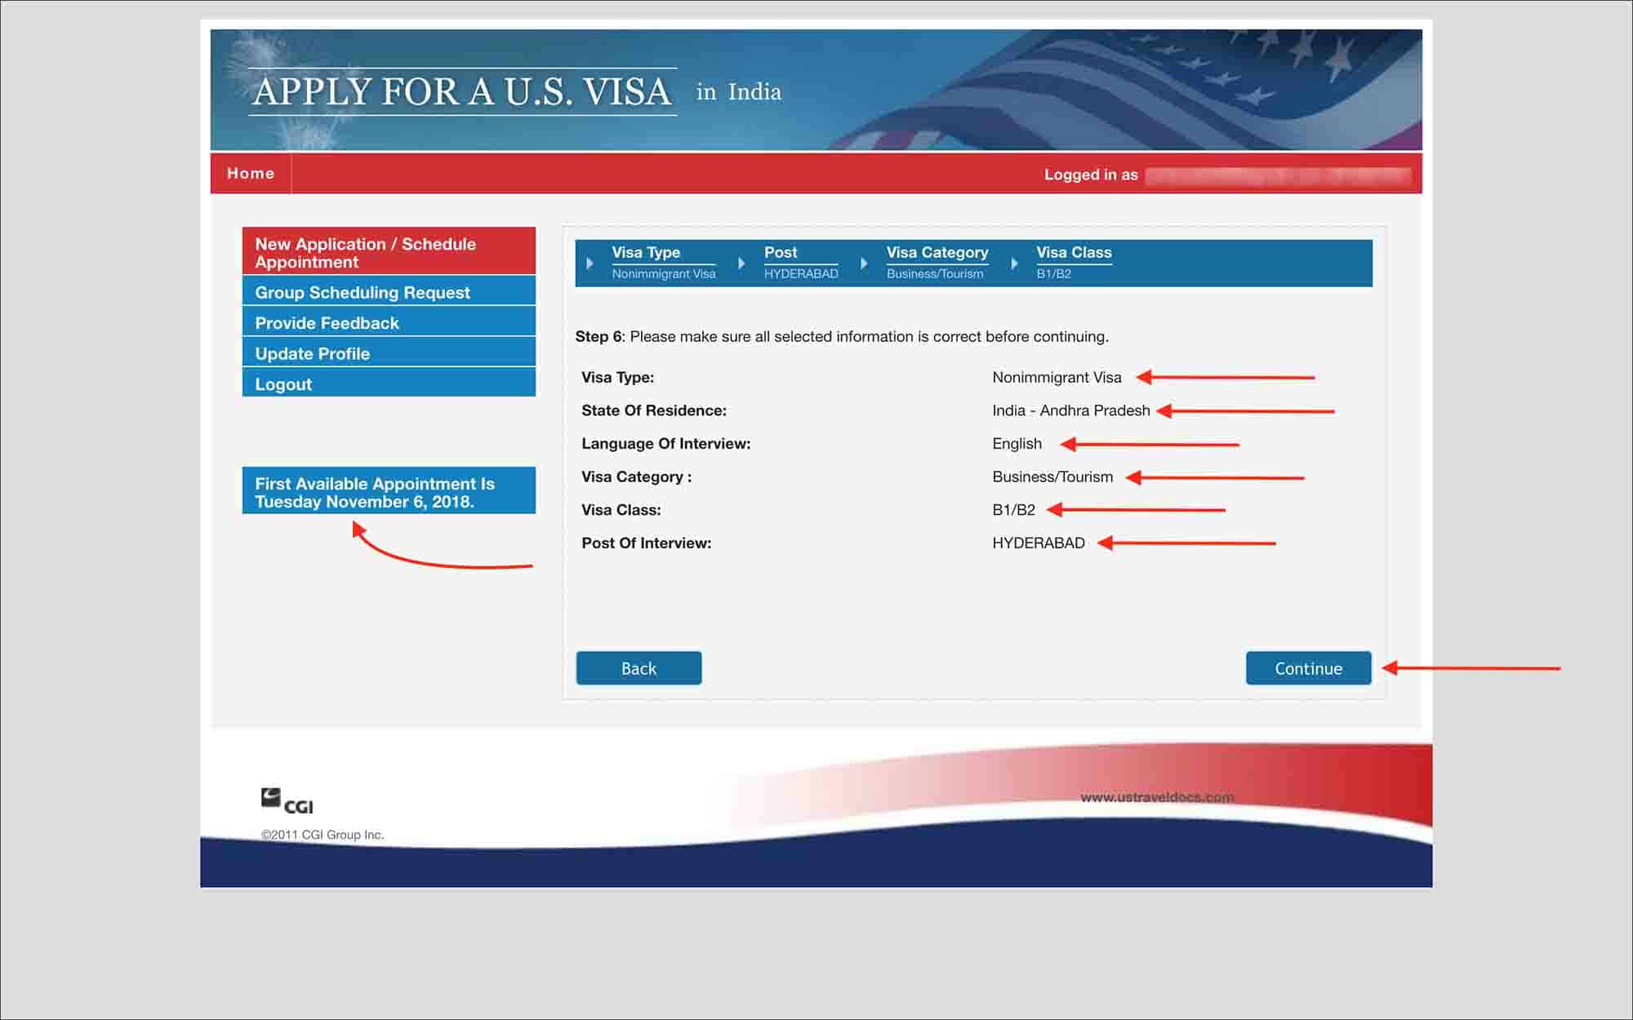1633x1020 pixels.
Task: Click the Group Scheduling Request link
Action: coord(363,291)
